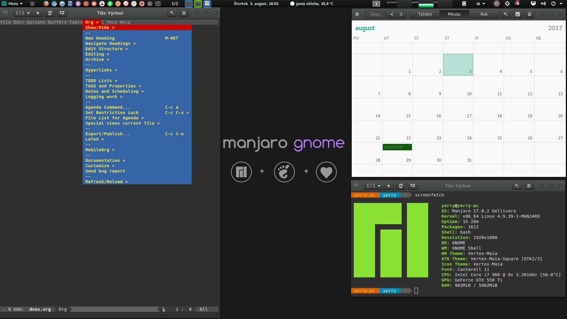Open the Show/Hide submenu entry

(137, 27)
